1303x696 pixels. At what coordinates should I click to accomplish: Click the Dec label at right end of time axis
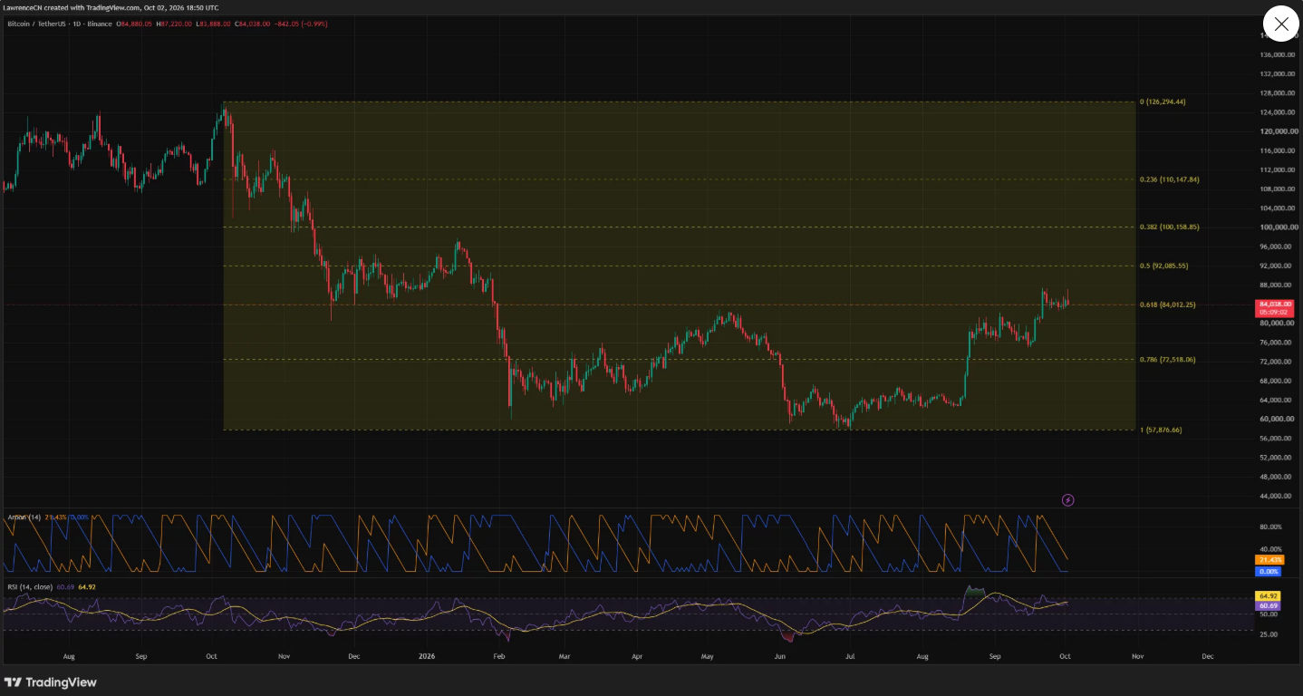[x=1208, y=654]
